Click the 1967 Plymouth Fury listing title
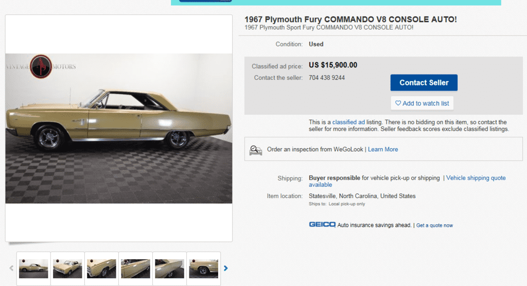 tap(350, 20)
